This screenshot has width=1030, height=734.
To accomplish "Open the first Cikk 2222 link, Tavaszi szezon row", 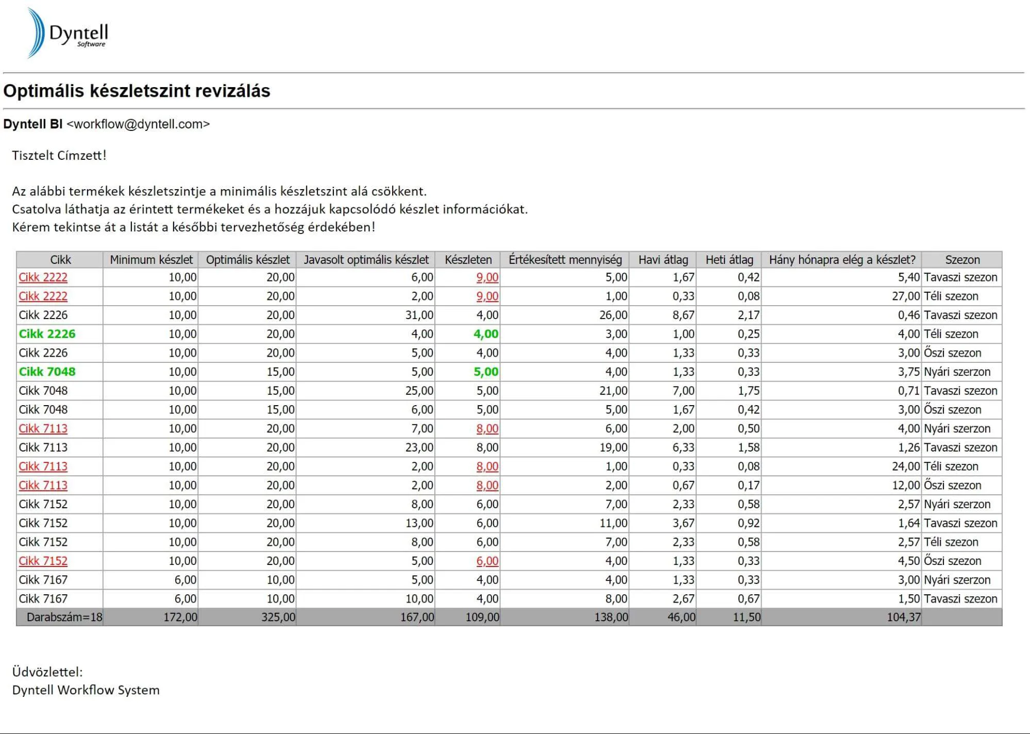I will click(x=43, y=277).
